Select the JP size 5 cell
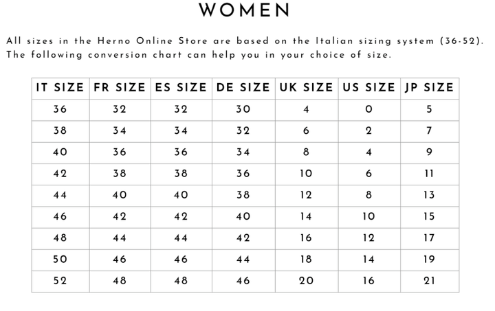The height and width of the screenshot is (311, 495). point(429,109)
